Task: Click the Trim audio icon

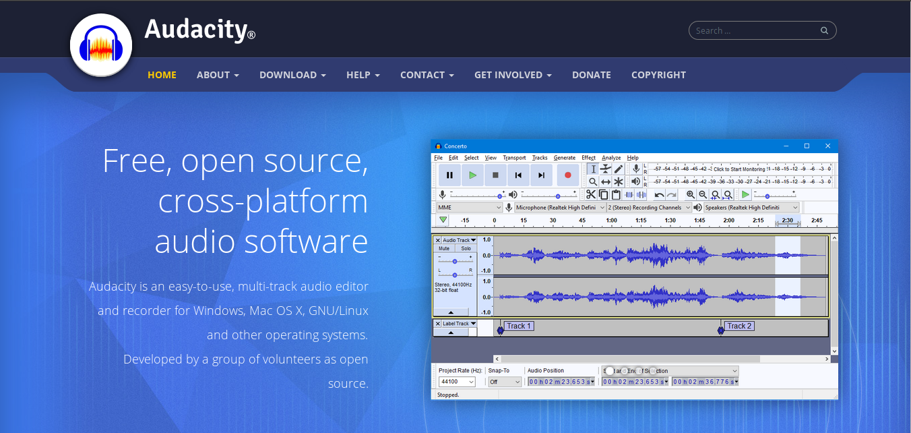Action: point(629,195)
